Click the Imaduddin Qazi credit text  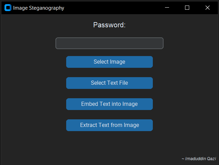(199, 159)
